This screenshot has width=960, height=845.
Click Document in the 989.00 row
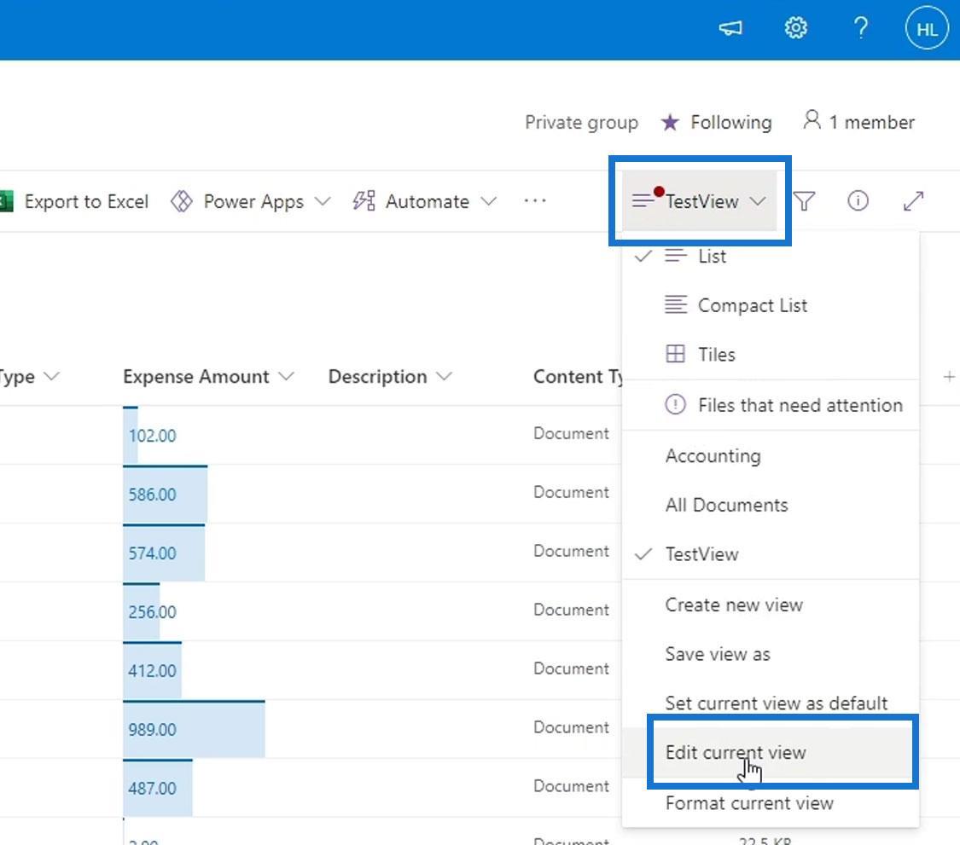click(571, 727)
